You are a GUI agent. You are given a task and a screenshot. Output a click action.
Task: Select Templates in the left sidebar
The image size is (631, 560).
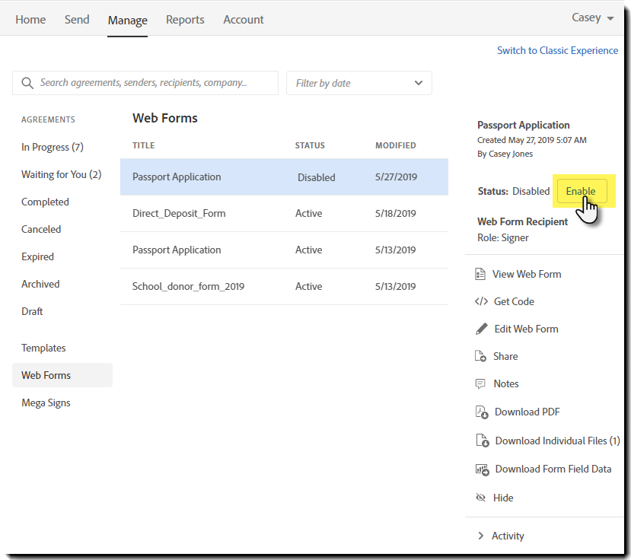click(x=43, y=348)
